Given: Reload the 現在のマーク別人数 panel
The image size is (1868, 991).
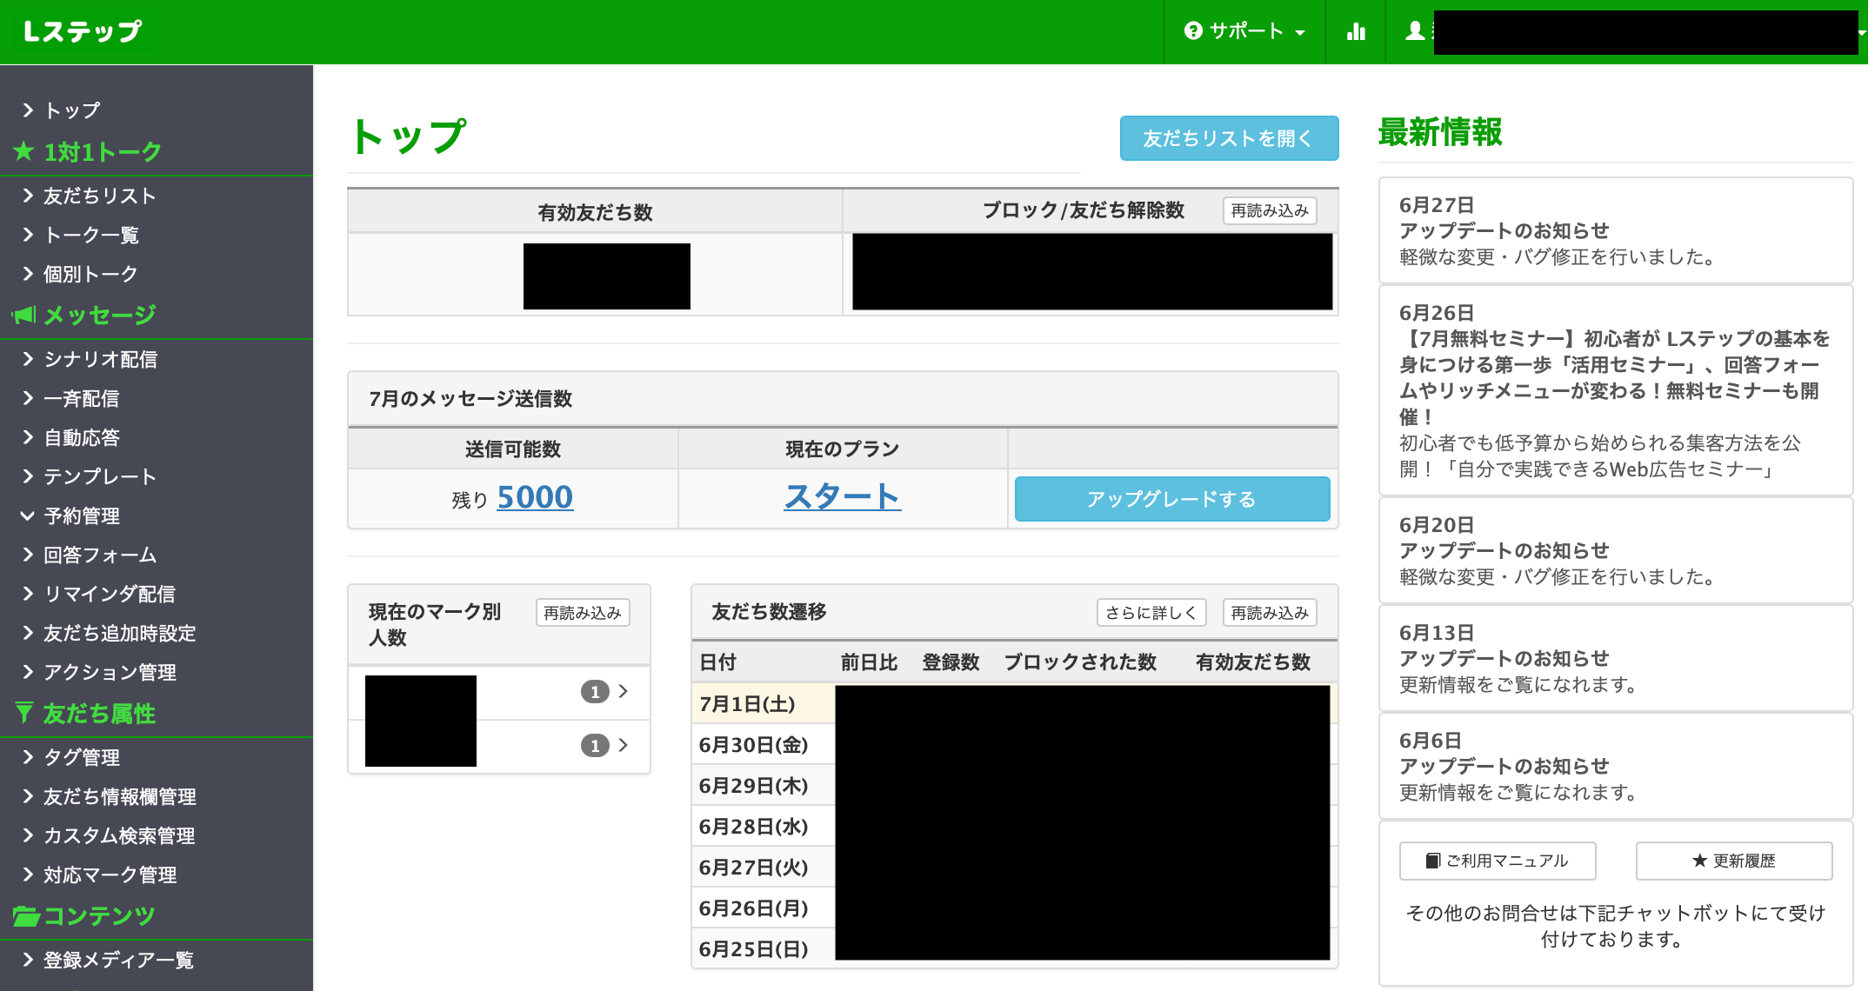Looking at the screenshot, I should pyautogui.click(x=583, y=613).
